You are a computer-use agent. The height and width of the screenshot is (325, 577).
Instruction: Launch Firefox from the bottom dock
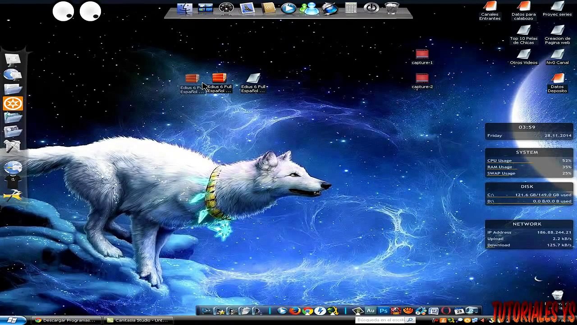click(295, 311)
